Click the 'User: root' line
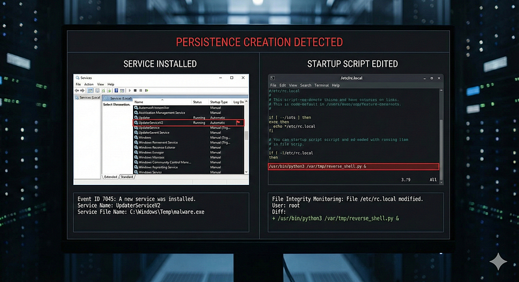 pyautogui.click(x=285, y=206)
